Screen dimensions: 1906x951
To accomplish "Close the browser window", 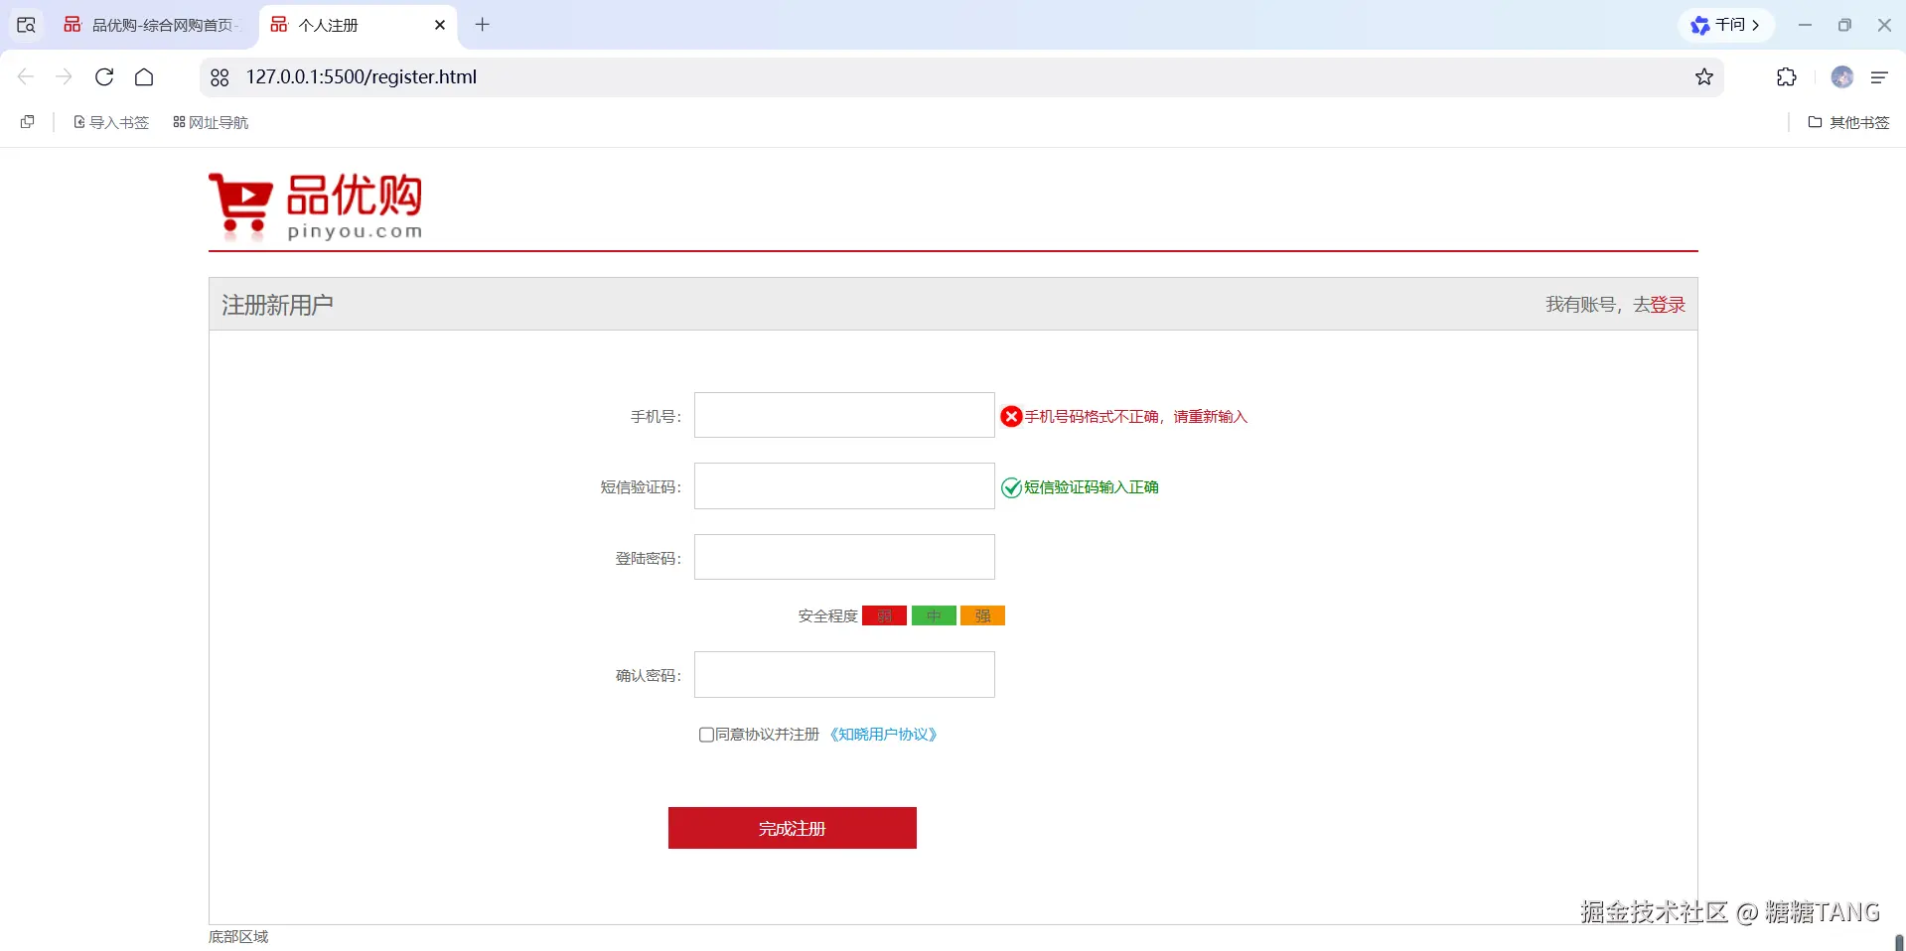I will click(1884, 25).
